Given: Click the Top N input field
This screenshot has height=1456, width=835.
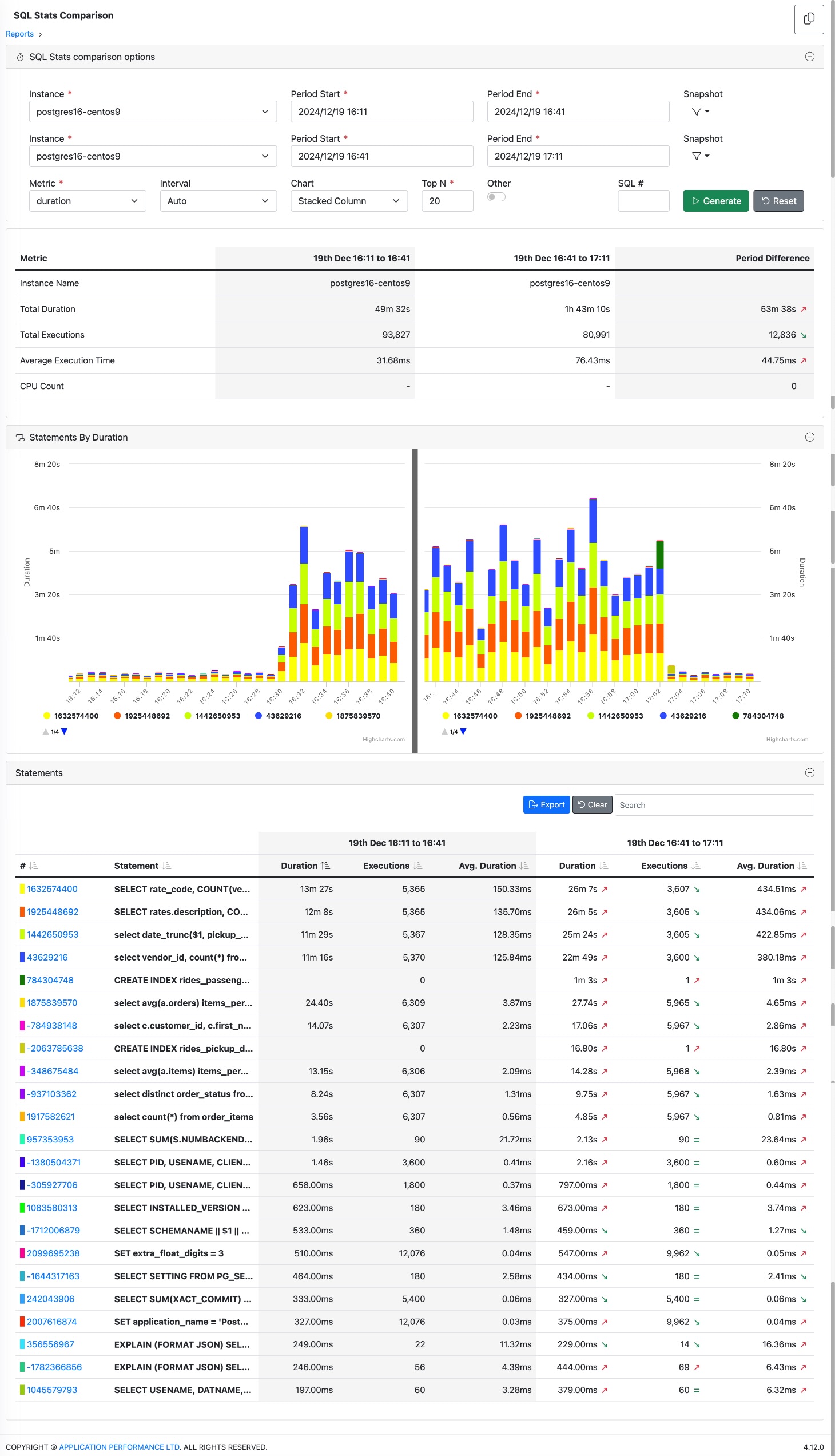Looking at the screenshot, I should pos(447,201).
